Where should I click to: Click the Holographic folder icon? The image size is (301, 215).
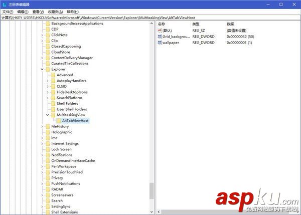point(48,132)
